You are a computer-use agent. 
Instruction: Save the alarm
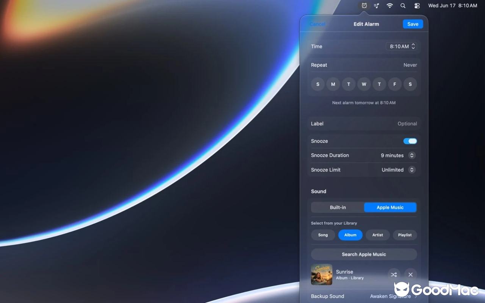click(x=413, y=24)
